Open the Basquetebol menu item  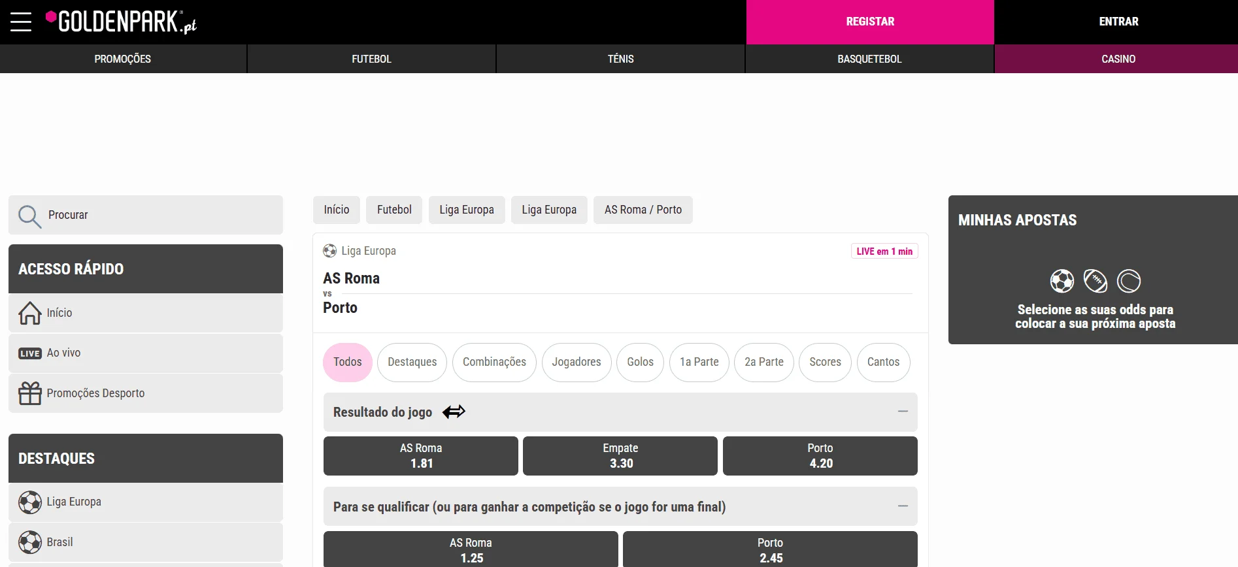tap(869, 59)
